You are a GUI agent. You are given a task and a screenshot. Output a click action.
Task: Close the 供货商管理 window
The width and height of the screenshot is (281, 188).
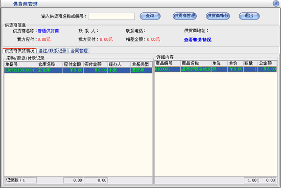tap(276, 4)
